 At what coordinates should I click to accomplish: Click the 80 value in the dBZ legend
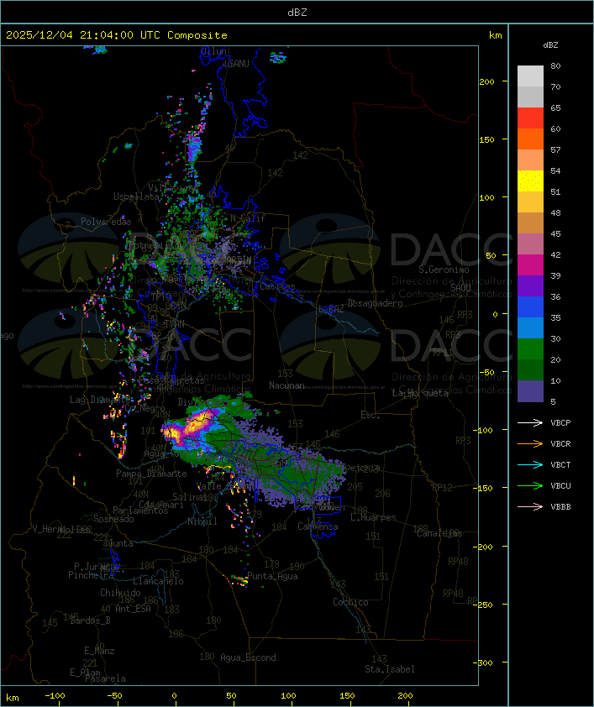coord(555,65)
